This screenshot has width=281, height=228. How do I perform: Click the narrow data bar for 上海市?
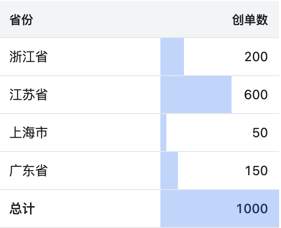coord(163,133)
